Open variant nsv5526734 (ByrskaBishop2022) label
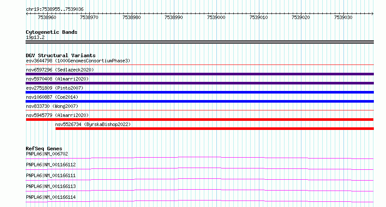The image size is (386, 207). [93, 124]
